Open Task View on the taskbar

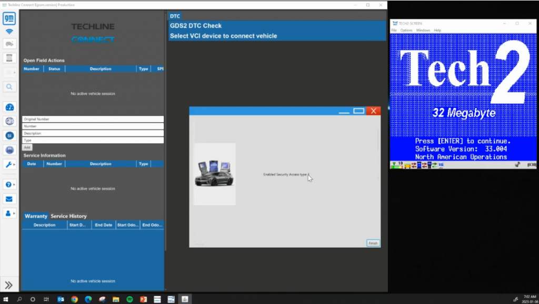pyautogui.click(x=46, y=299)
